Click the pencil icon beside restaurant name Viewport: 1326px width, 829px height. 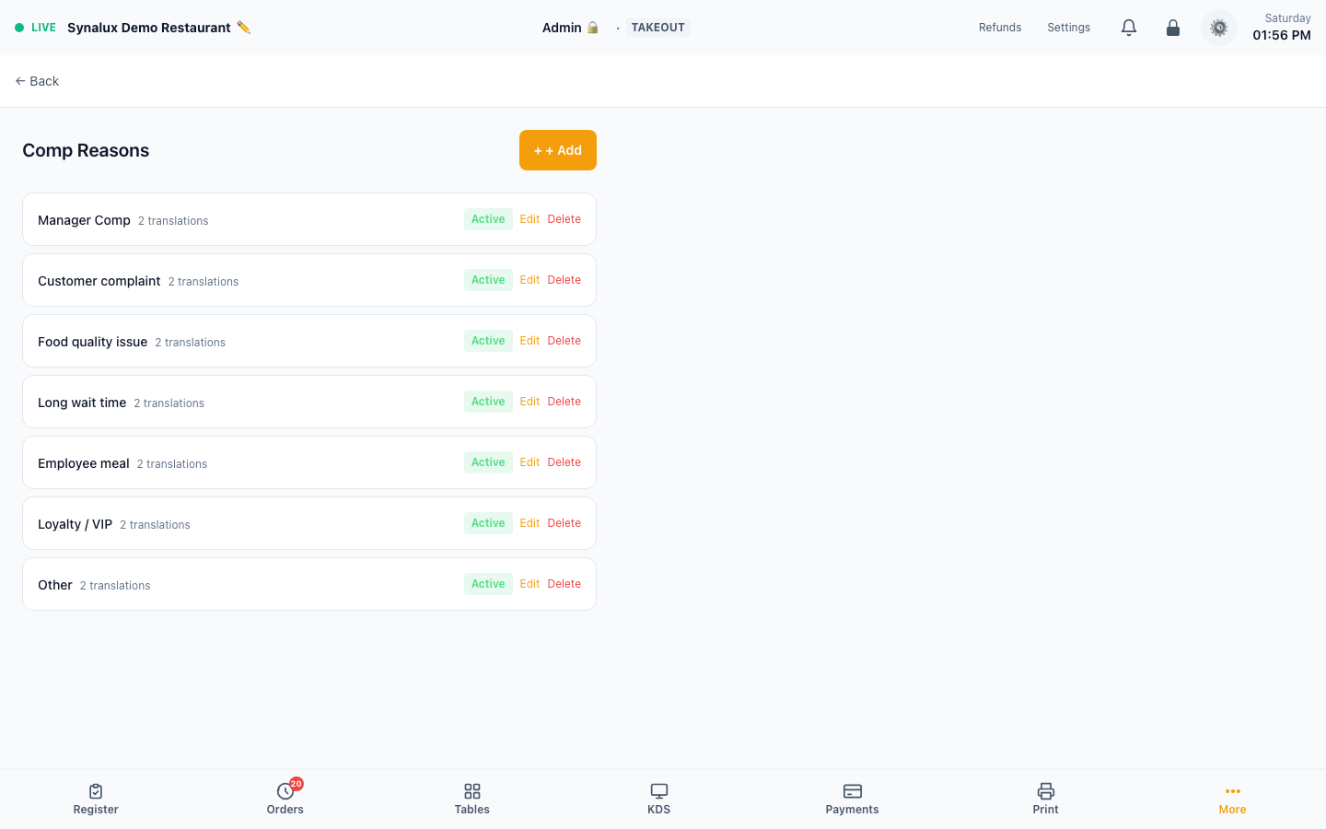243,28
